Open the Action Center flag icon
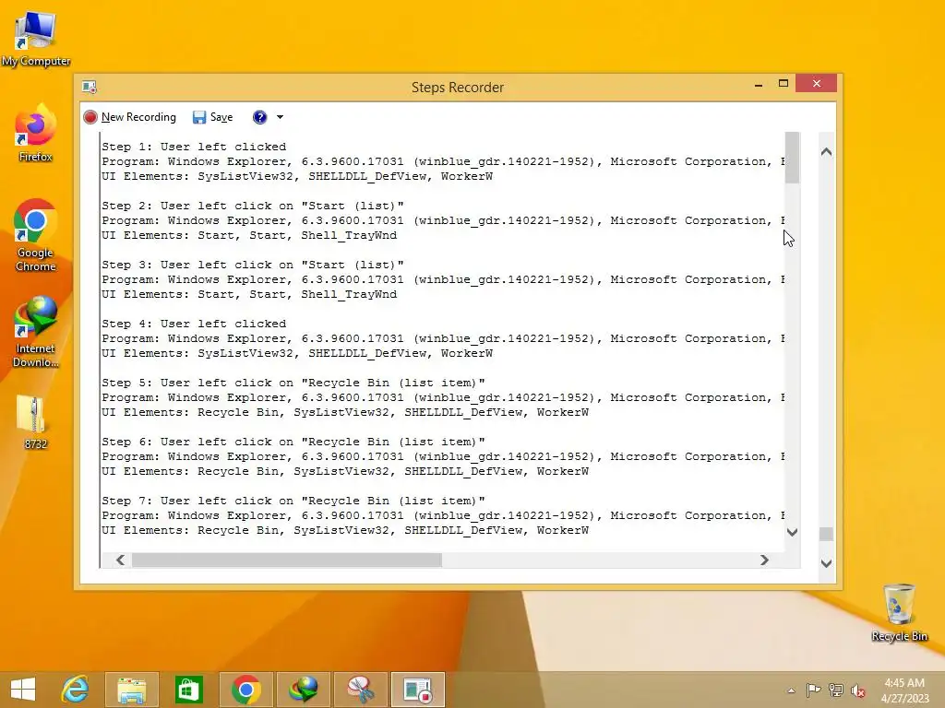The height and width of the screenshot is (708, 945). click(x=814, y=690)
